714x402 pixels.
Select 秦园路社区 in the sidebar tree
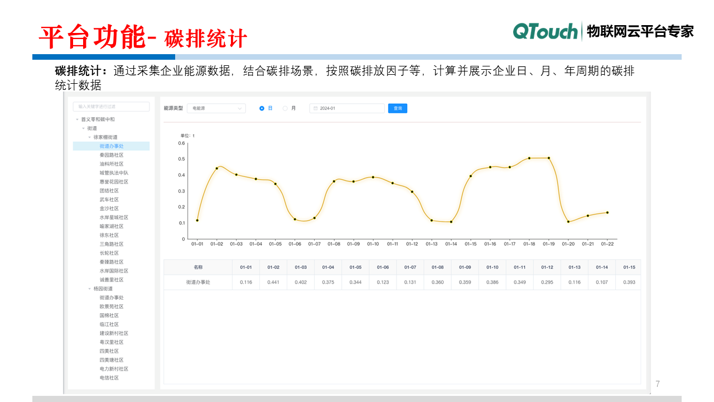(112, 155)
